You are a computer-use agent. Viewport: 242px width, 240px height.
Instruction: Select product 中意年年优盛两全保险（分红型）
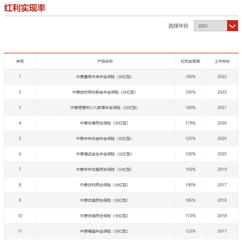point(104,169)
